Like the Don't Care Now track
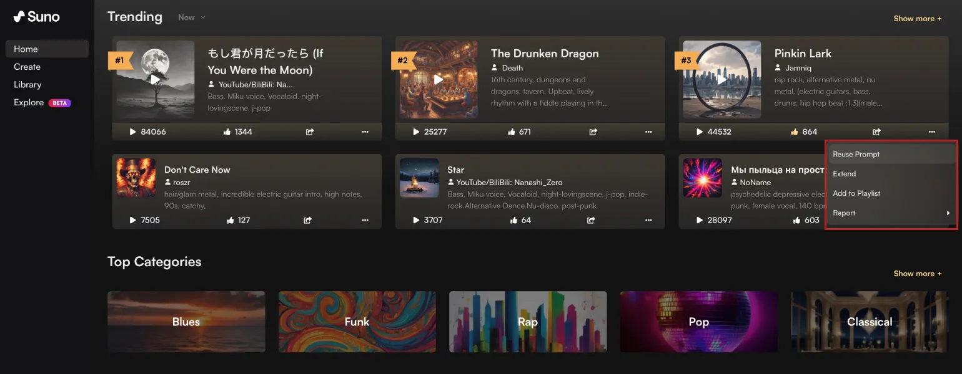The width and height of the screenshot is (962, 374). click(x=230, y=220)
